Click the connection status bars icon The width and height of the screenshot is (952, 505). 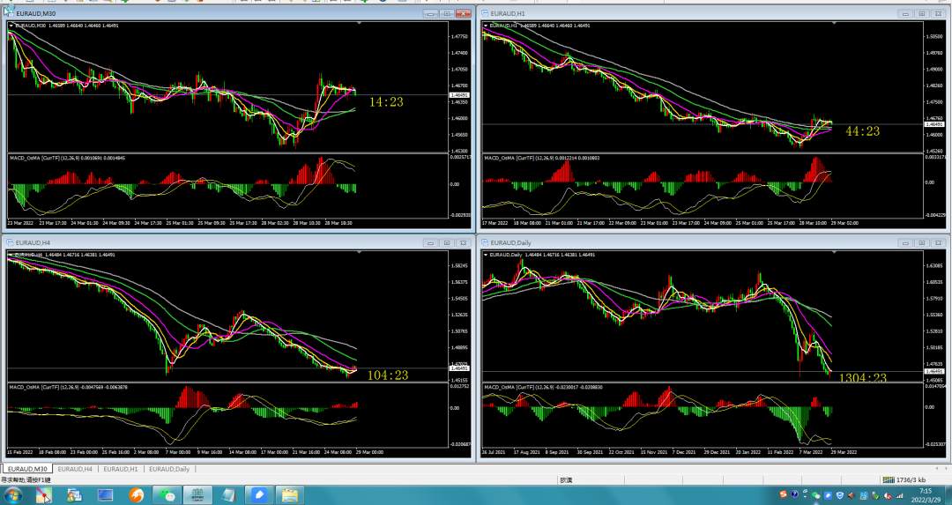coord(889,480)
